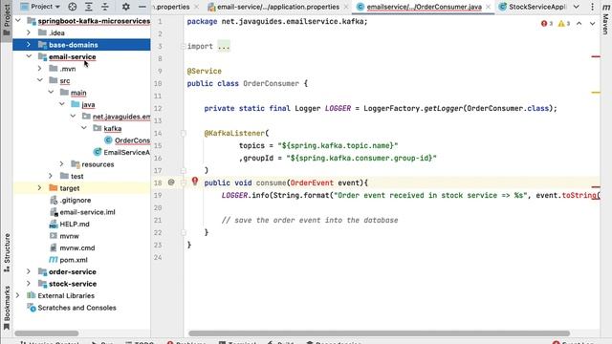Image resolution: width=612 pixels, height=344 pixels.
Task: Click the Expand All icon in Project toolbar
Action: click(89, 7)
